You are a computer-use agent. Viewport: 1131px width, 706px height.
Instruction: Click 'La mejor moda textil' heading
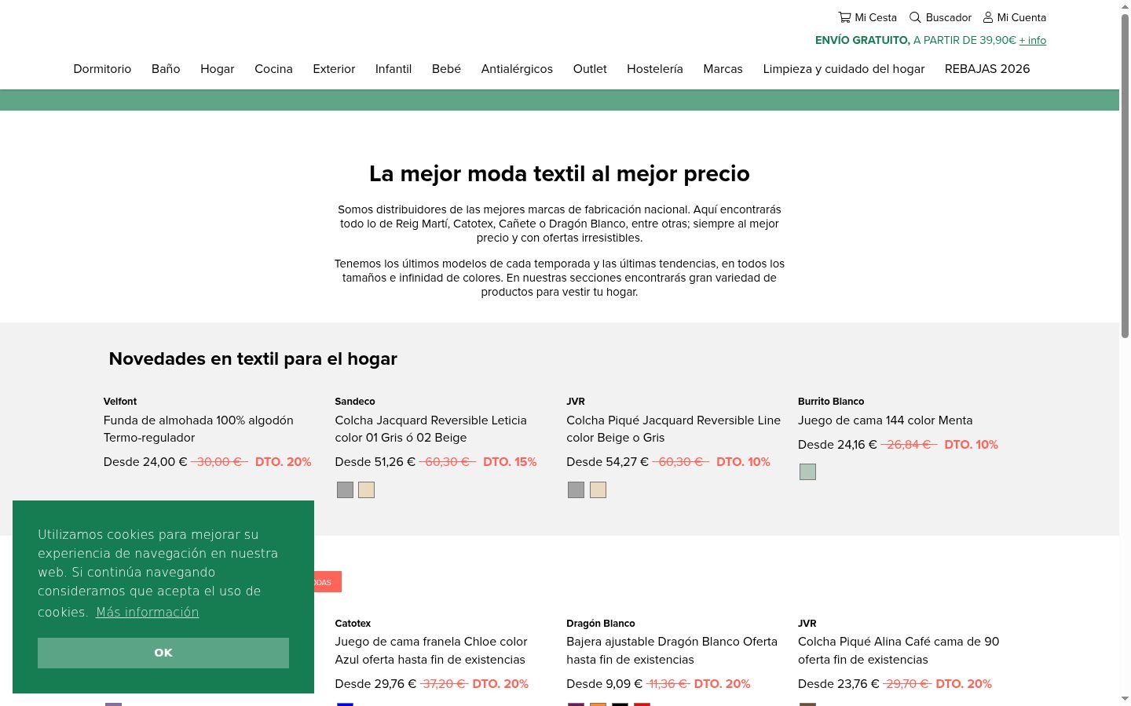(x=559, y=173)
